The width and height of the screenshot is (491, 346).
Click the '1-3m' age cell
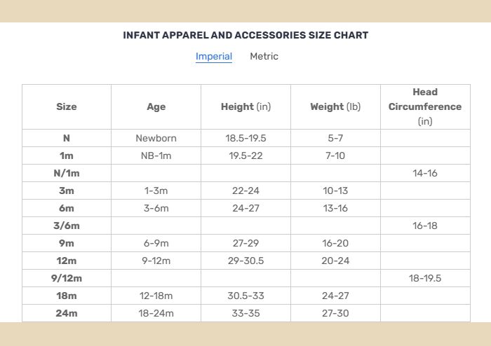(x=156, y=191)
